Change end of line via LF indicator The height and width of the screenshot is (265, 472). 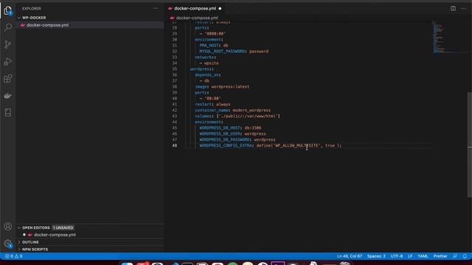(410, 256)
